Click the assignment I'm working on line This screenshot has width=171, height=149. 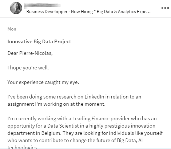point(56,104)
